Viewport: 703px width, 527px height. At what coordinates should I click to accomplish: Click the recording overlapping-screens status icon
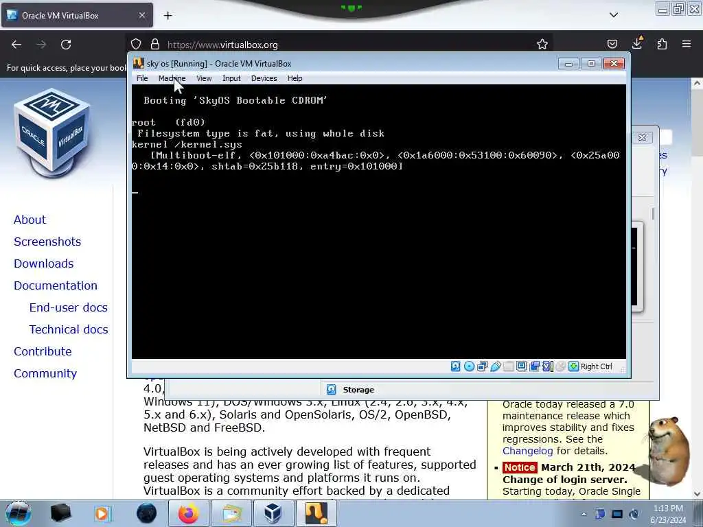[x=534, y=366]
